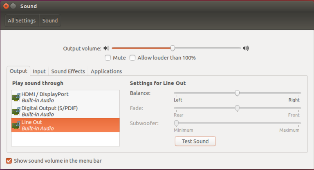
Task: Toggle the Mute checkbox
Action: click(x=108, y=58)
